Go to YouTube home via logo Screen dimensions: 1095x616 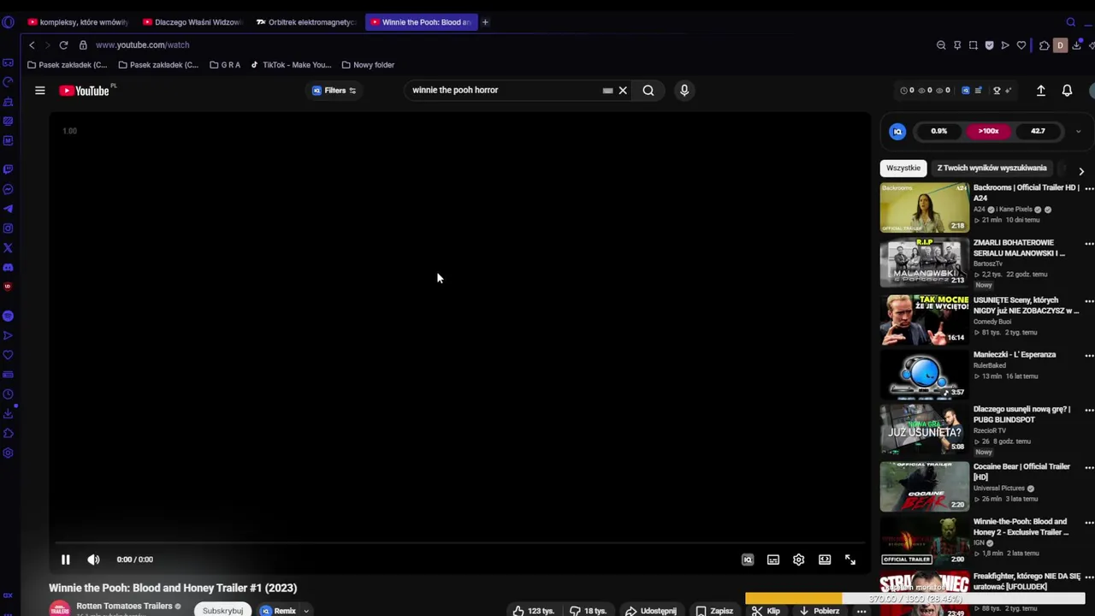point(85,91)
